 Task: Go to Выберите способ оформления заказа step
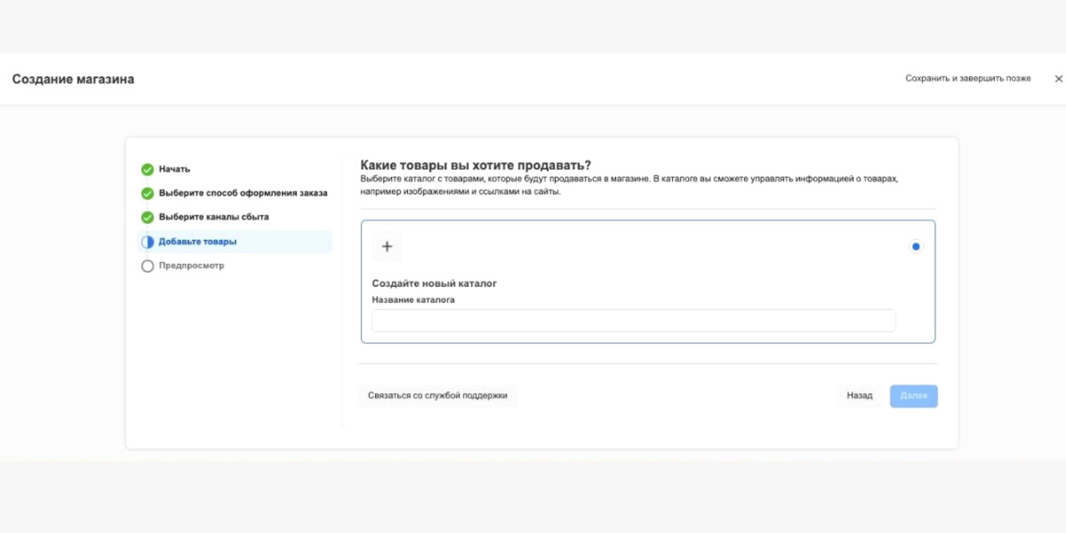coord(243,193)
